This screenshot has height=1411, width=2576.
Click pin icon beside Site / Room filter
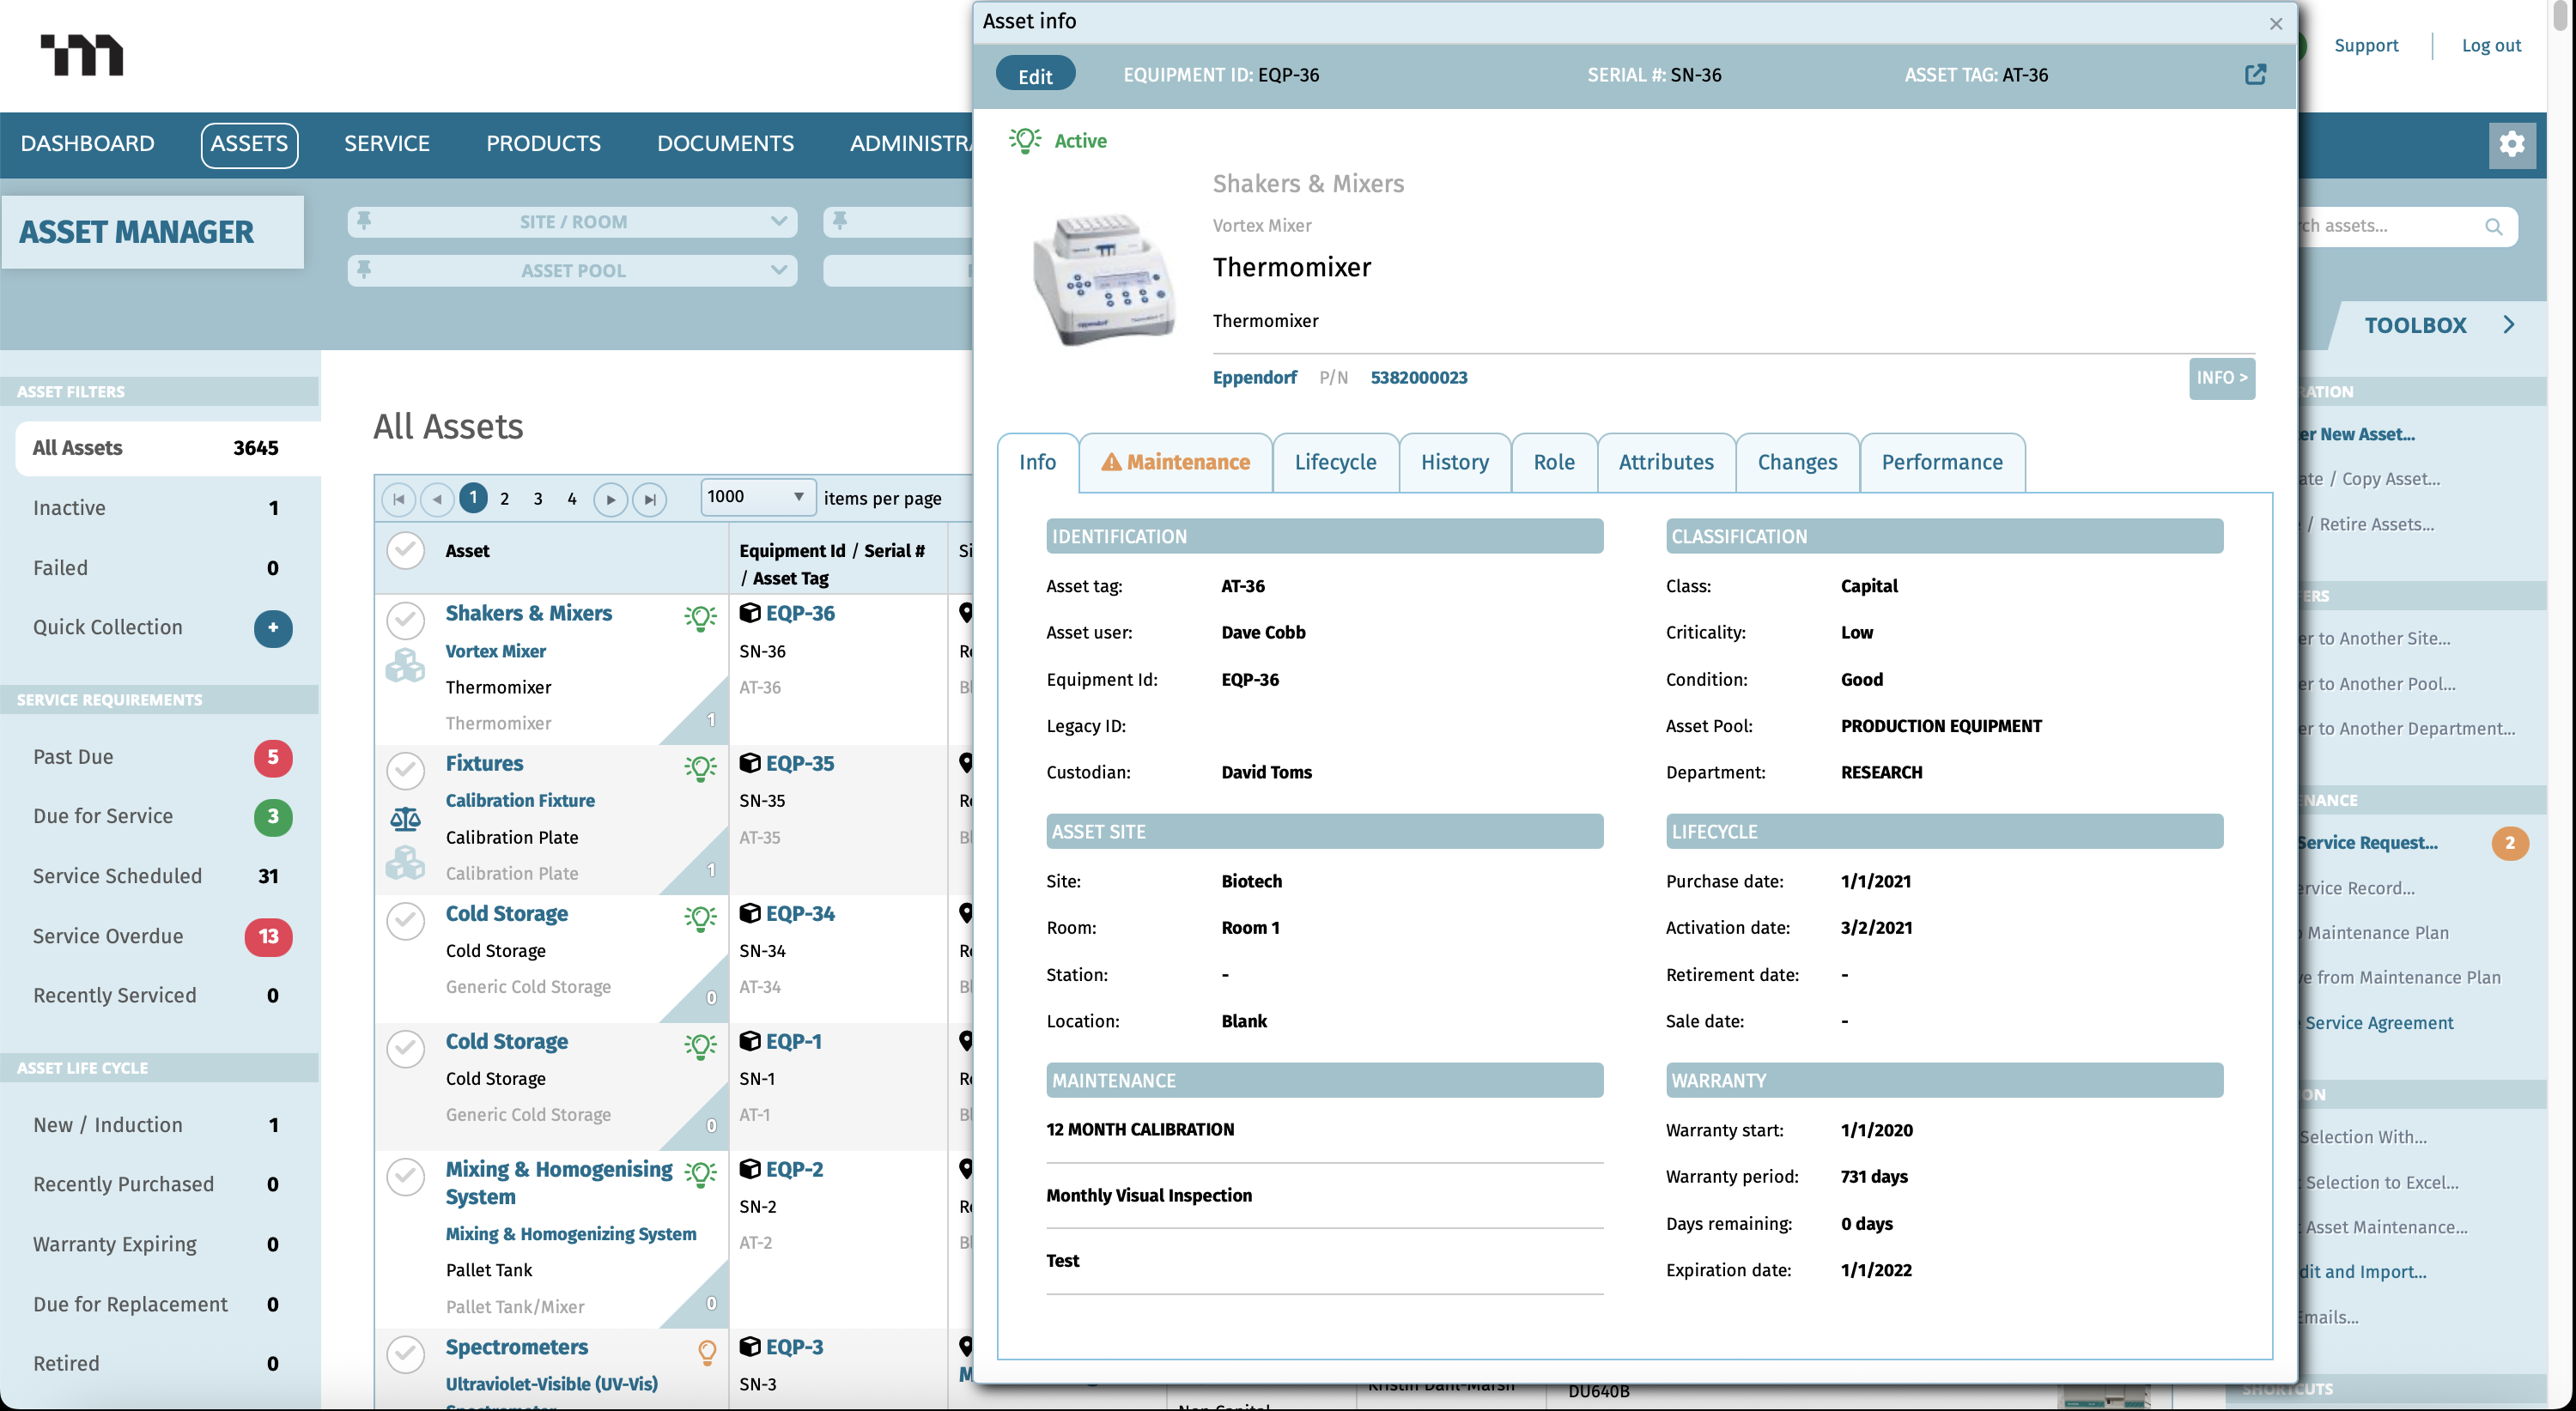click(x=365, y=221)
